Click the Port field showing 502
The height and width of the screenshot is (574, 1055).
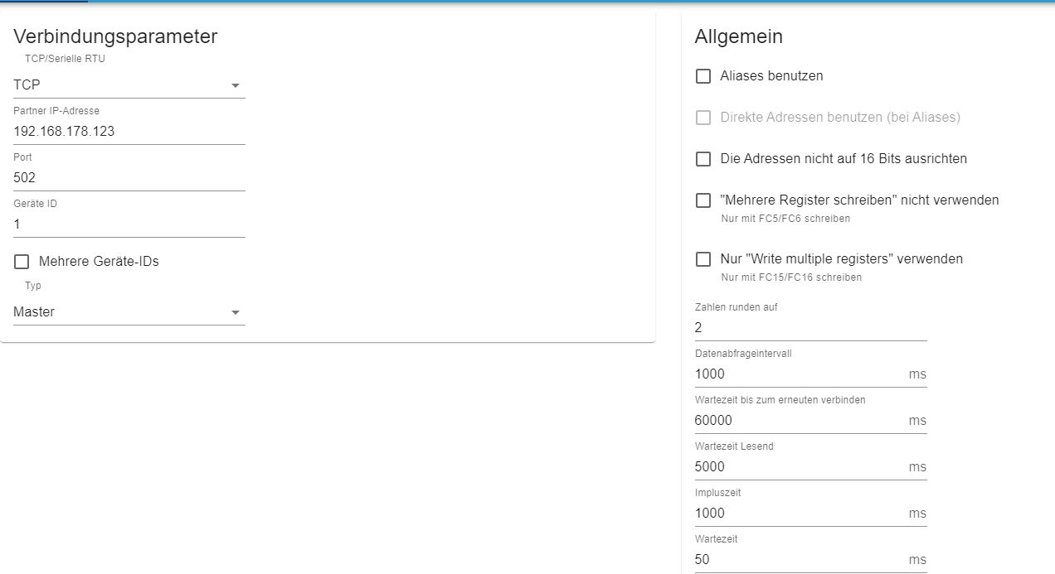click(x=129, y=177)
